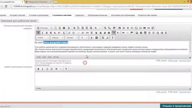Image resolution: width=192 pixels, height=108 pixels.
Task: Collapse the vacancy editor toolbar
Action: pos(189,38)
